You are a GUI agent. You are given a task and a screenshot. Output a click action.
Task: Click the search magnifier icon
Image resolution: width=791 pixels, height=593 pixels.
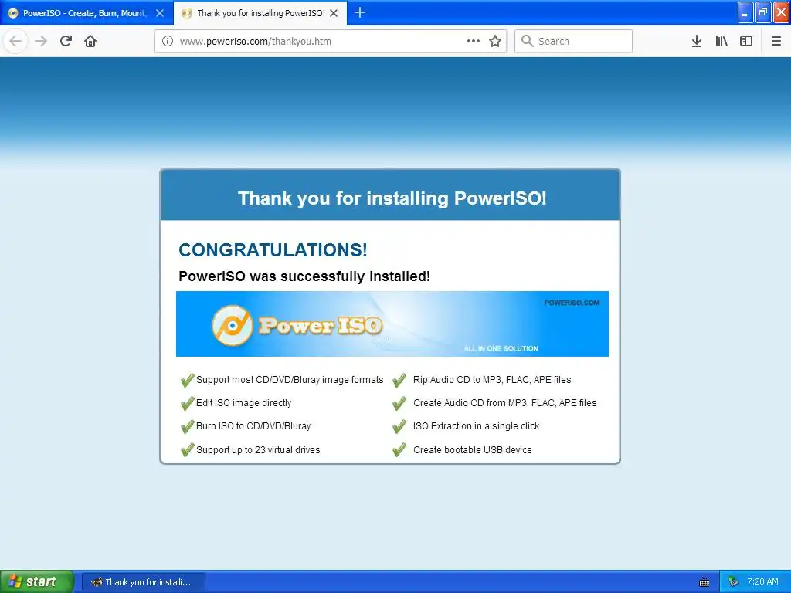click(527, 41)
